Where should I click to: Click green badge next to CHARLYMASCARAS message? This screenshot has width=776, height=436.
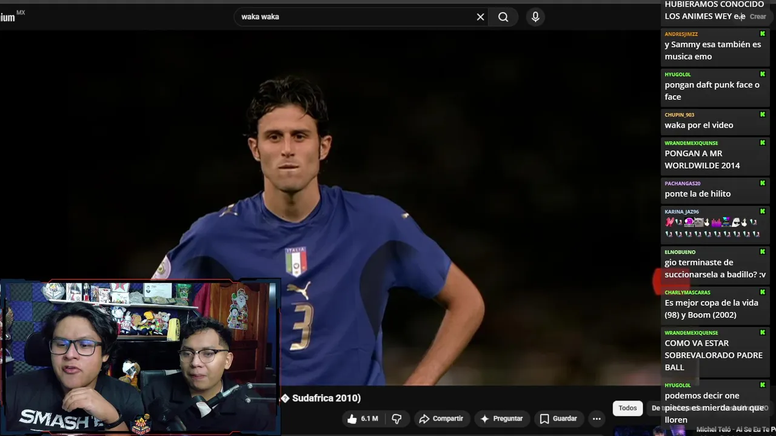point(763,292)
